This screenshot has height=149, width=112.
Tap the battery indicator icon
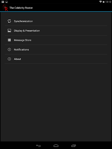click(x=104, y=2)
